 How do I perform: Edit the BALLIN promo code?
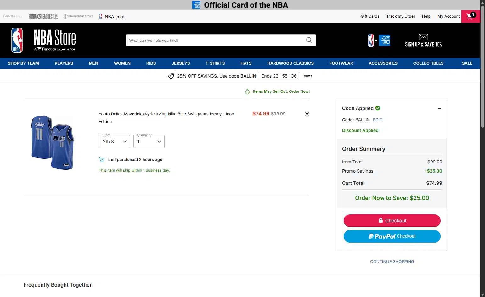coord(377,120)
